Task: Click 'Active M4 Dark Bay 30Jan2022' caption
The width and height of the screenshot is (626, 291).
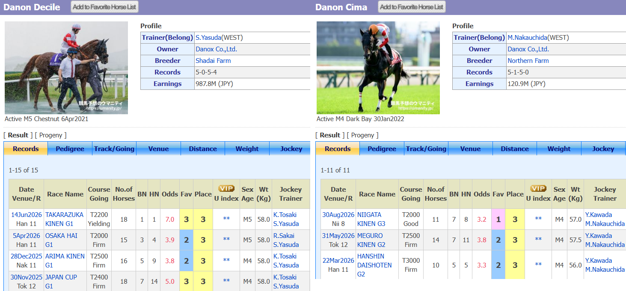Action: pos(360,119)
